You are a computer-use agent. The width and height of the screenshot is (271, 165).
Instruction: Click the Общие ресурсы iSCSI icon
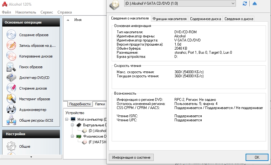click(11, 120)
